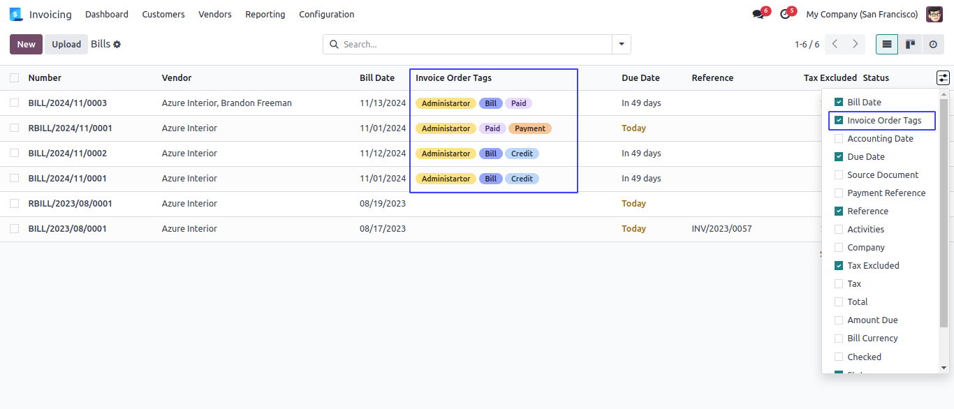The image size is (954, 409).
Task: Click the Bills gear settings icon
Action: (117, 45)
